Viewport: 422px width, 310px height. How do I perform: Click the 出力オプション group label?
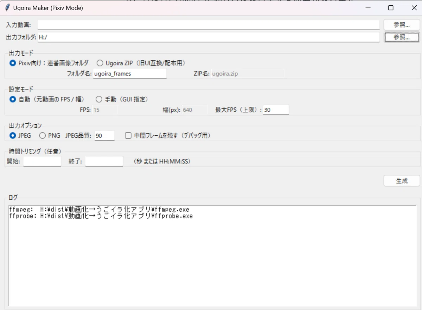pos(25,125)
